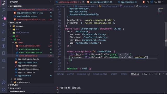The width and height of the screenshot is (167, 94).
Task: Switch to the app.component.html tab
Action: tap(99, 2)
